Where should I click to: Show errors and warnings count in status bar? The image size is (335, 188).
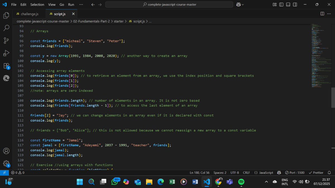(18, 173)
